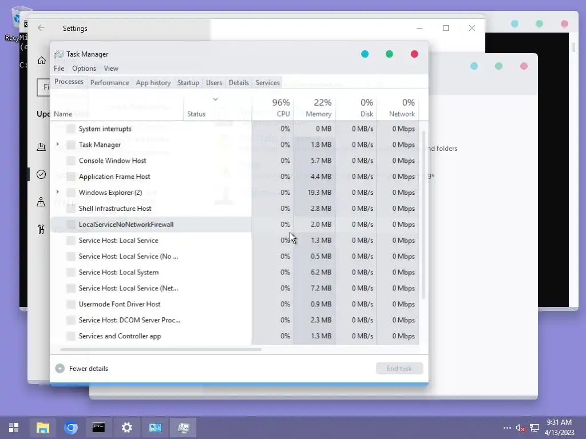Switch to the App history tab
The width and height of the screenshot is (586, 439).
153,82
